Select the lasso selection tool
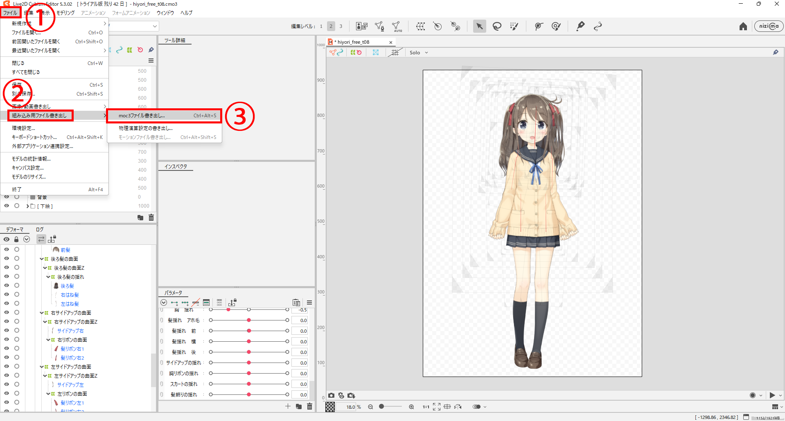 [497, 27]
